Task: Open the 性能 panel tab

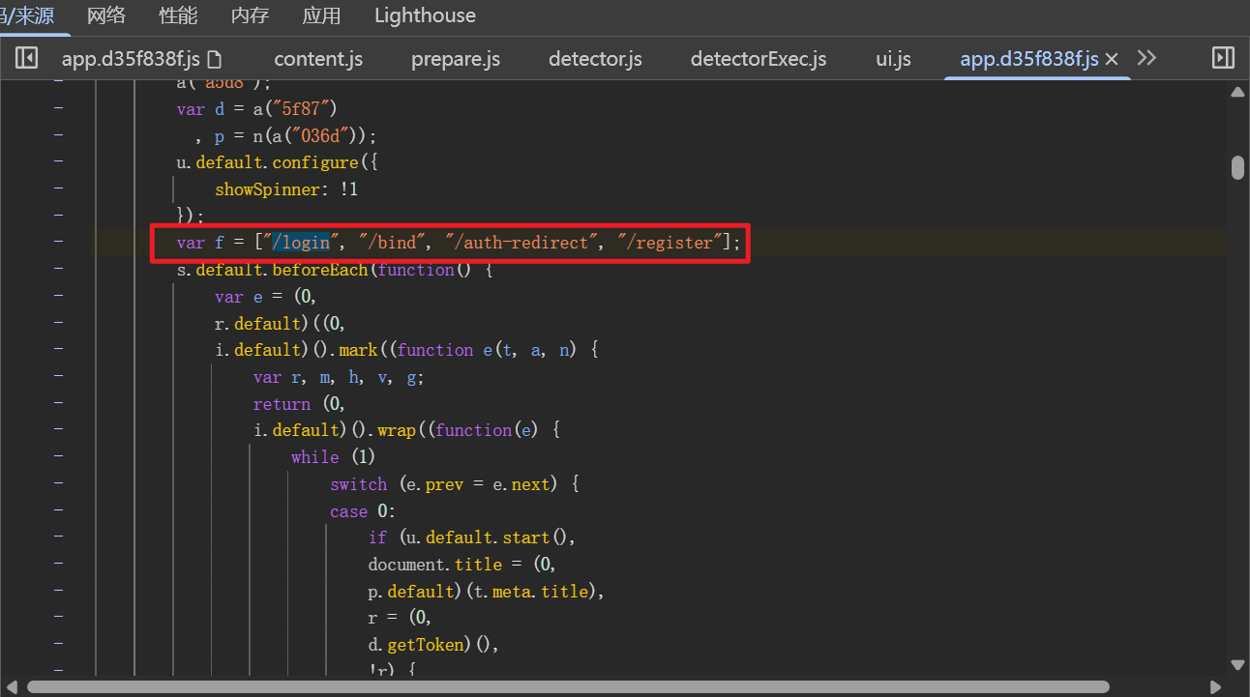Action: [178, 15]
